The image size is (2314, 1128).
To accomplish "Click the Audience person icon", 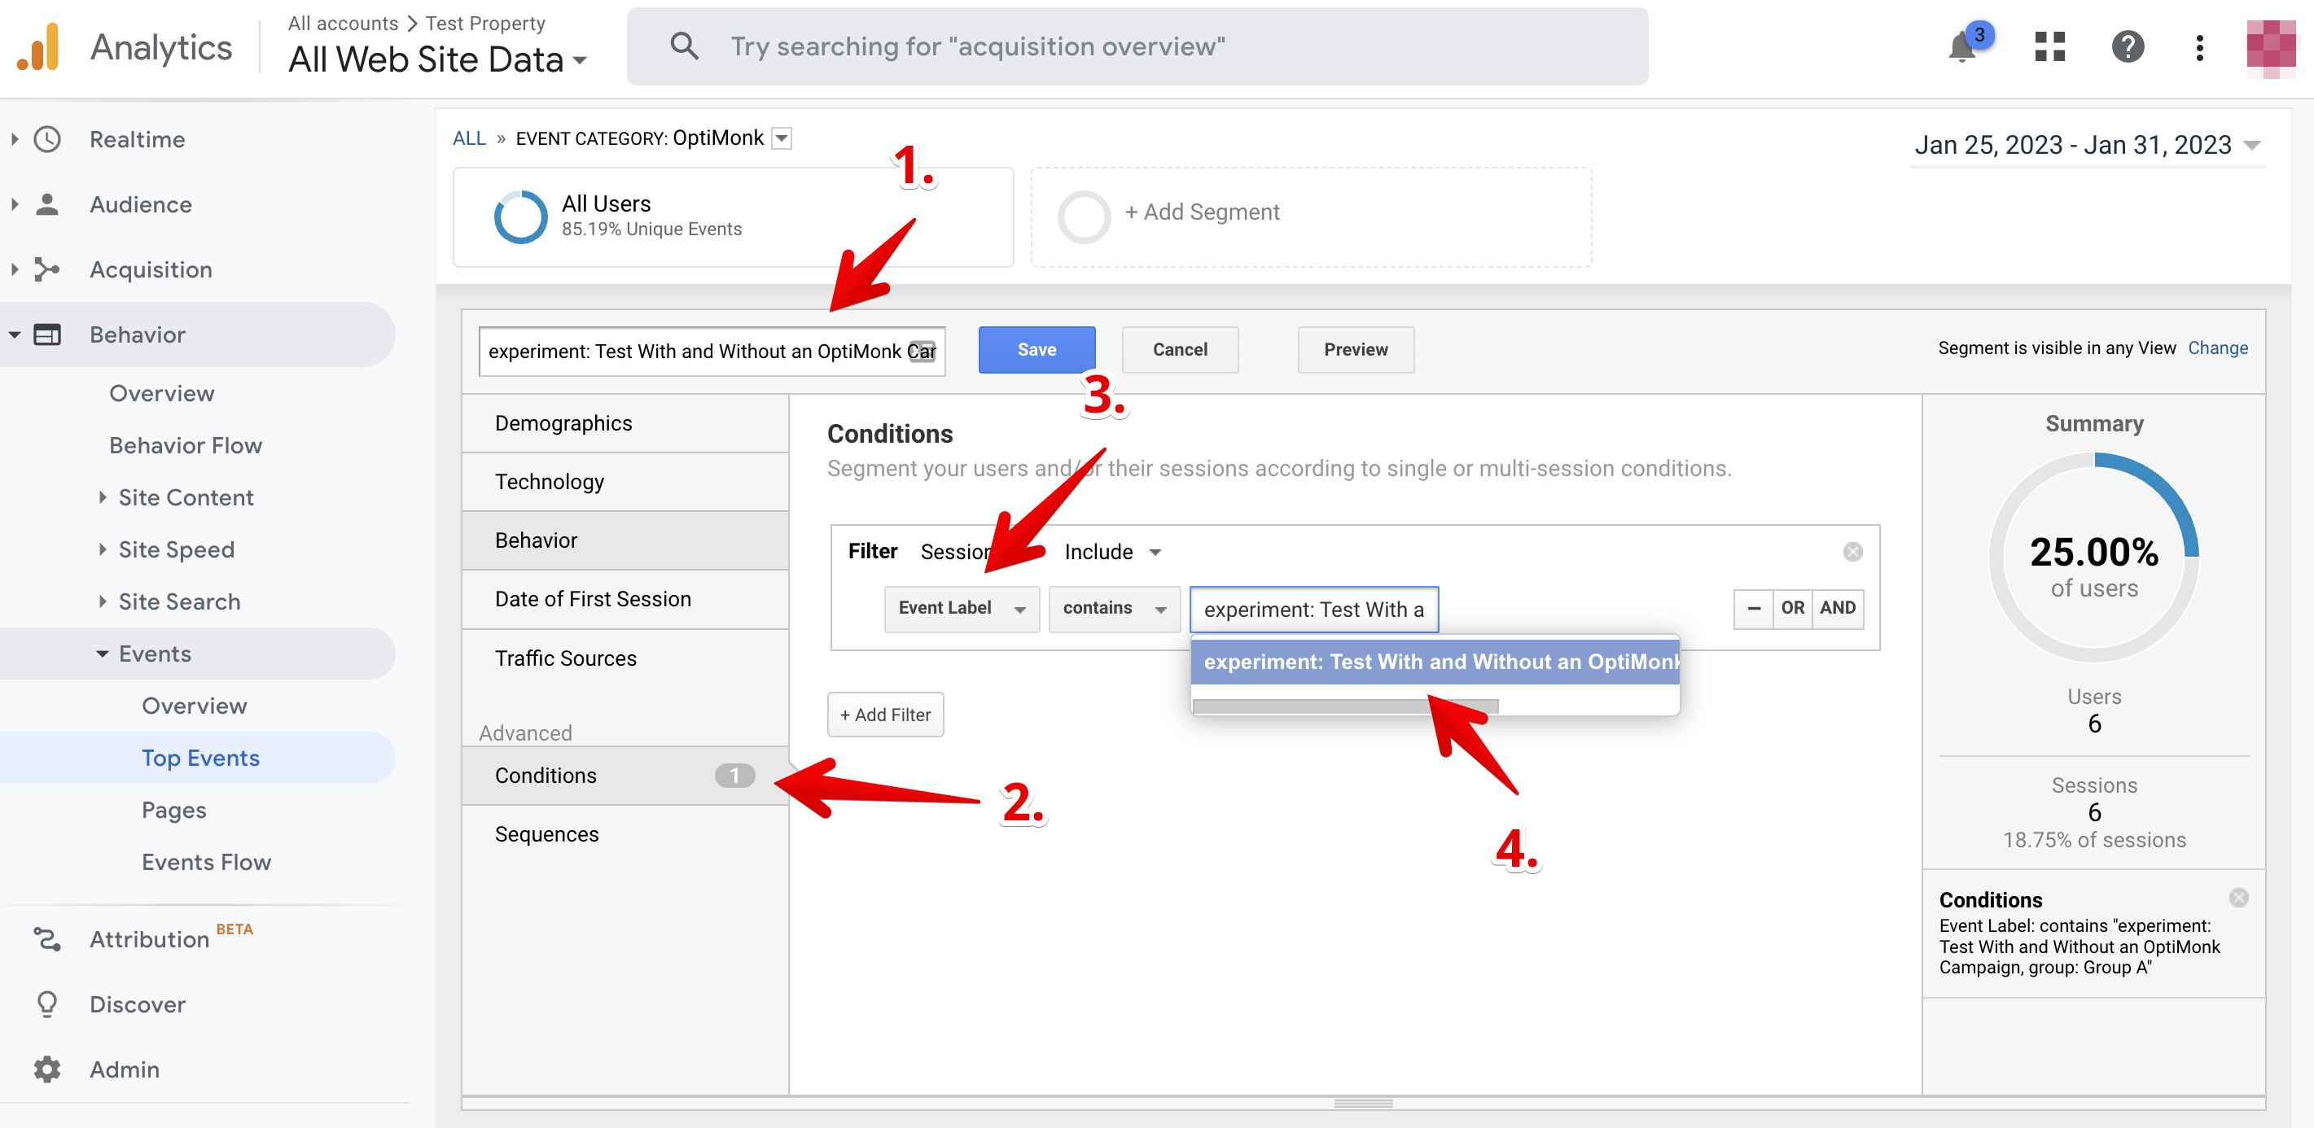I will pos(46,203).
